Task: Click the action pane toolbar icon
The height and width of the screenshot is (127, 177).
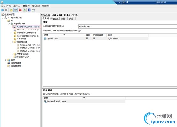Action: coord(33,10)
